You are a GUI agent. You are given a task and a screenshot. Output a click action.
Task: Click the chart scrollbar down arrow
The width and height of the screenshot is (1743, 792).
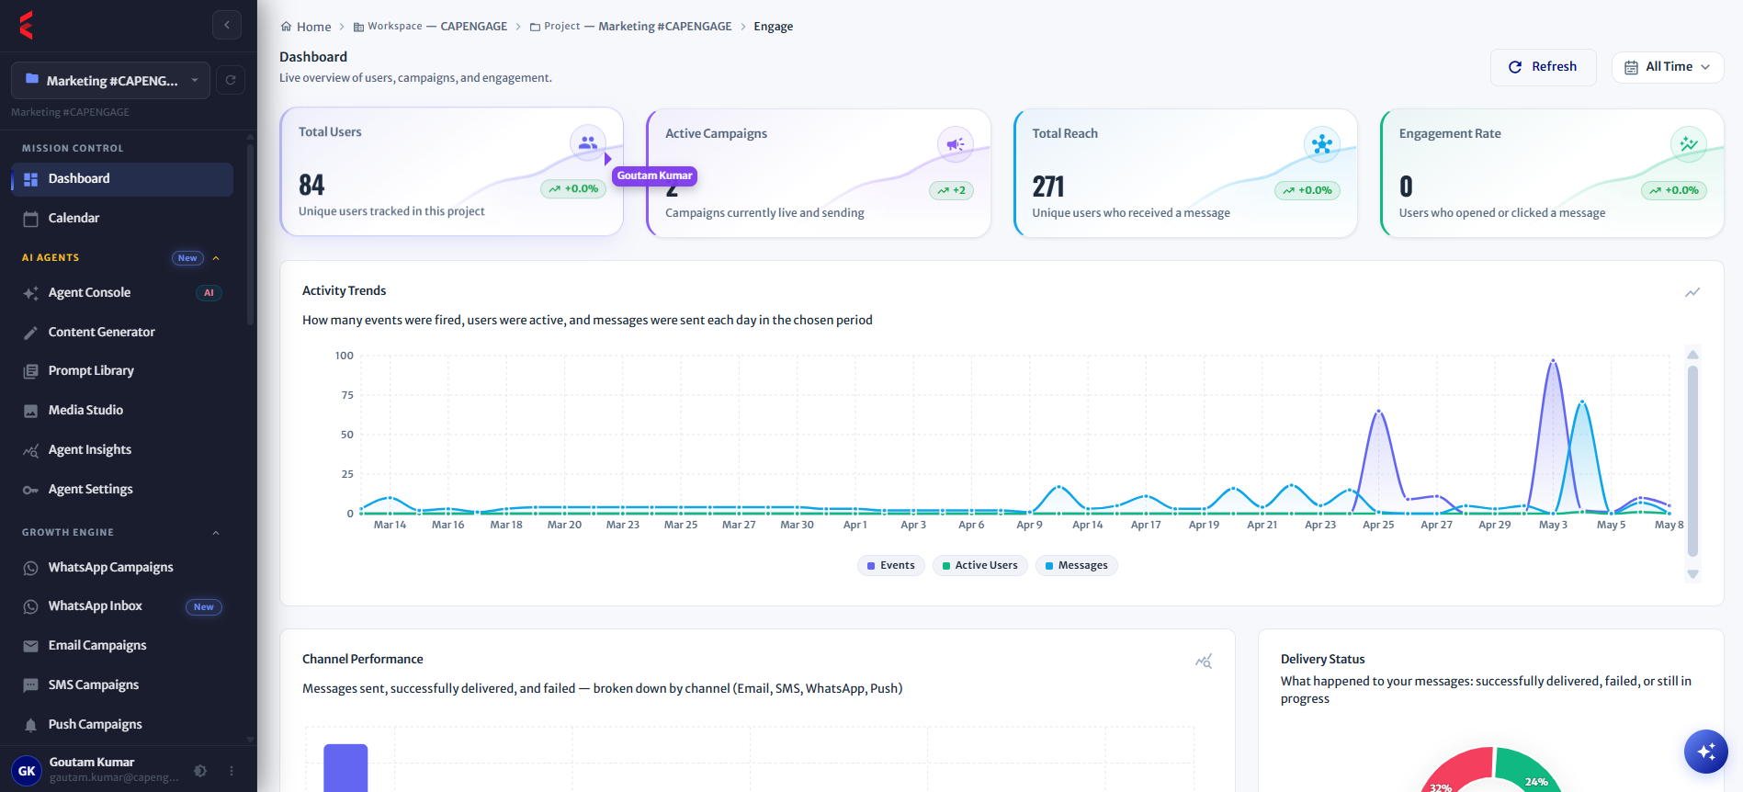click(1692, 574)
